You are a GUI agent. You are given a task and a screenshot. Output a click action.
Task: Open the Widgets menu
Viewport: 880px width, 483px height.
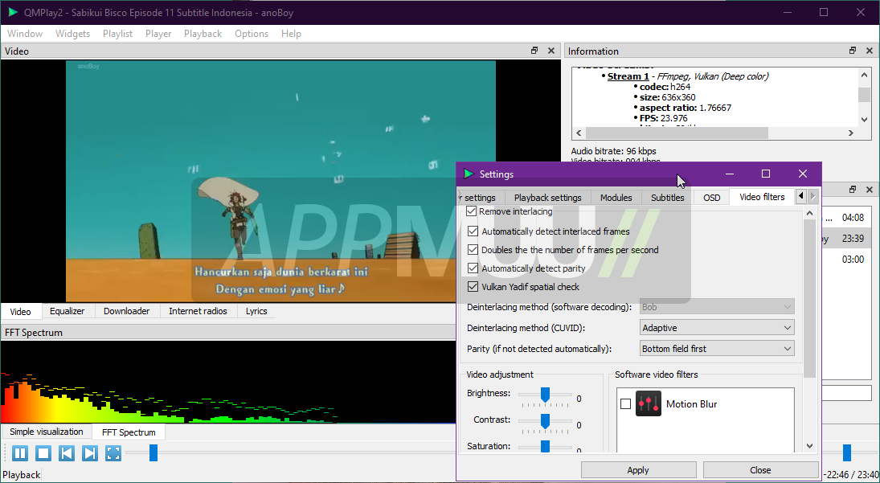72,34
